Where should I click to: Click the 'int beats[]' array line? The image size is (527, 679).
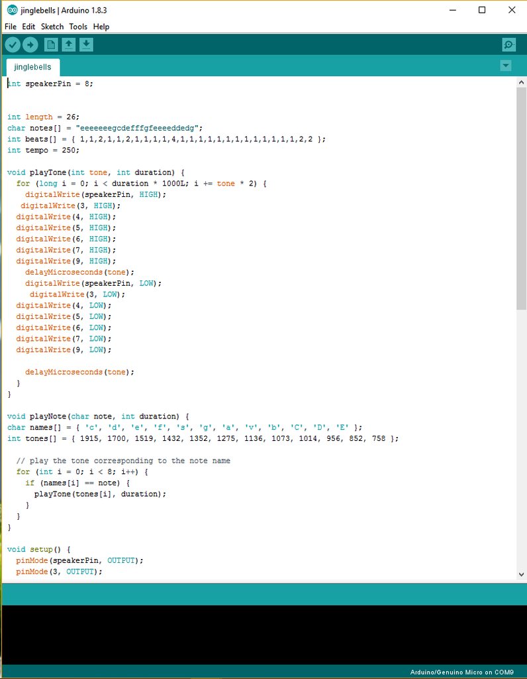point(166,139)
